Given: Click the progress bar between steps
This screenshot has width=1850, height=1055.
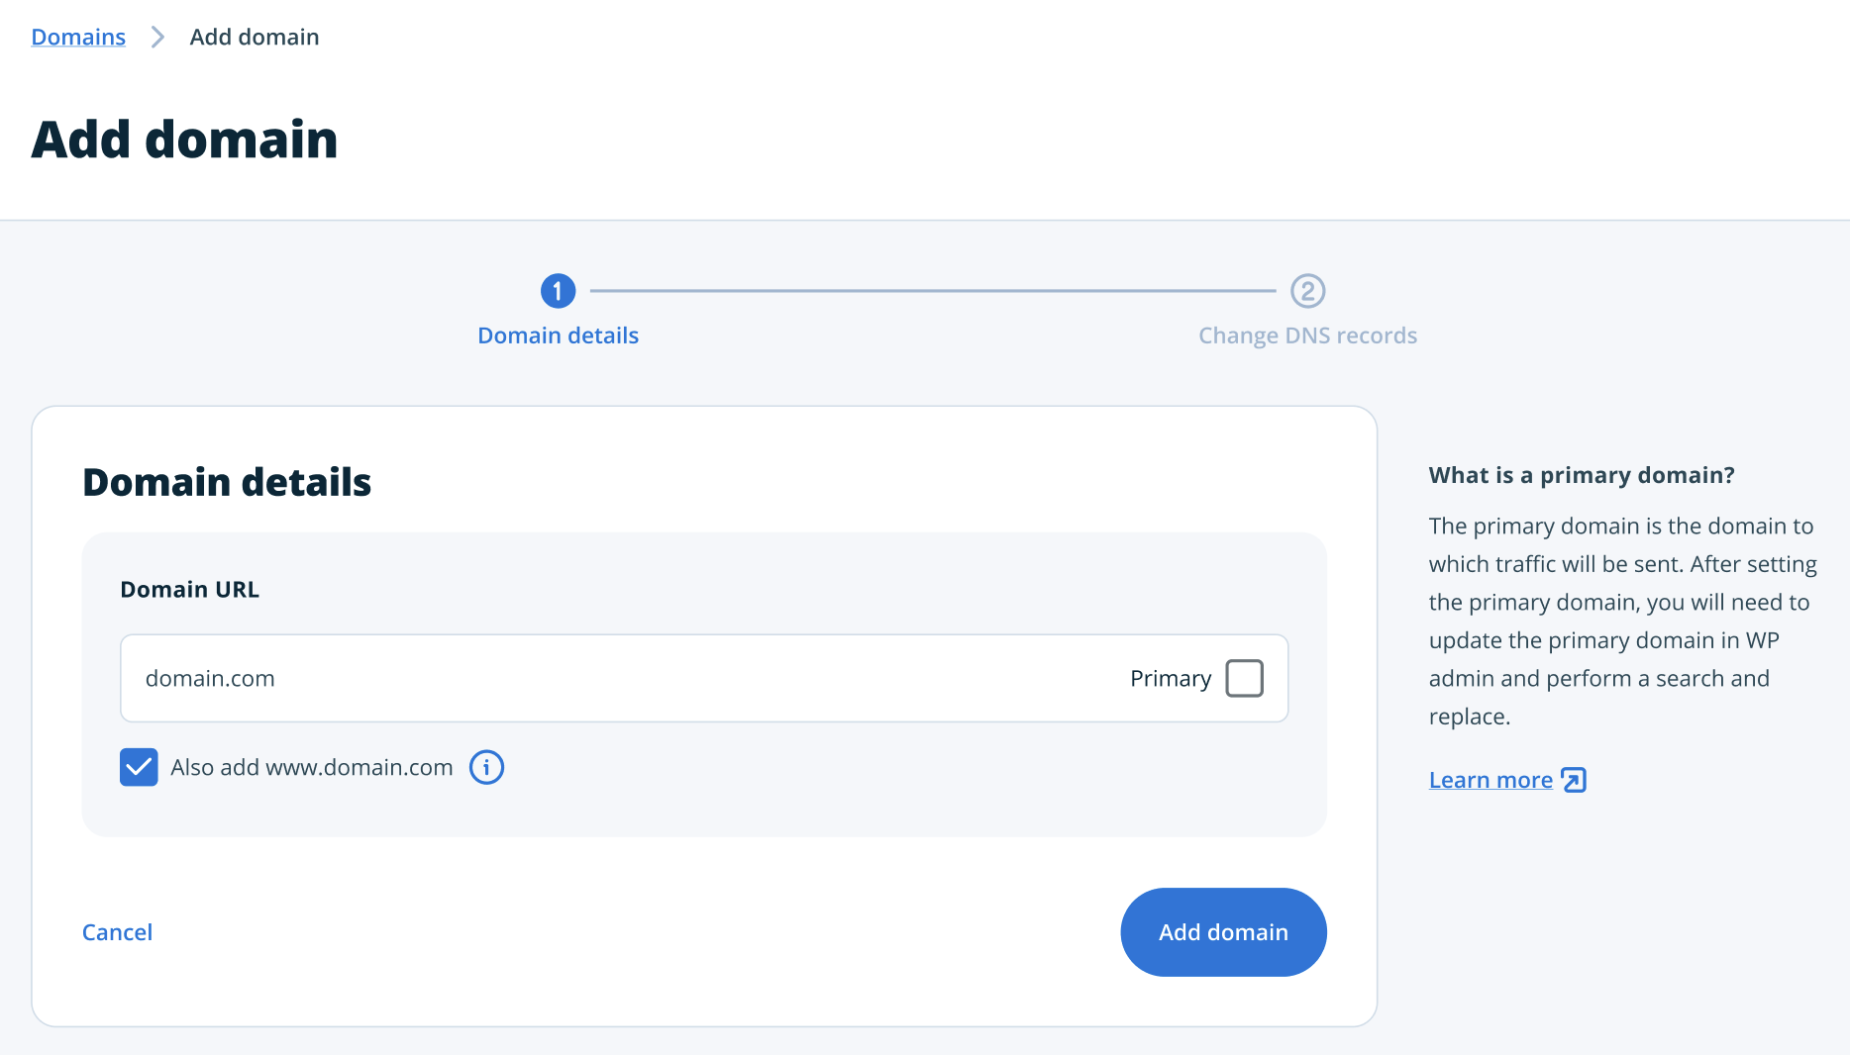Looking at the screenshot, I should pos(933,291).
